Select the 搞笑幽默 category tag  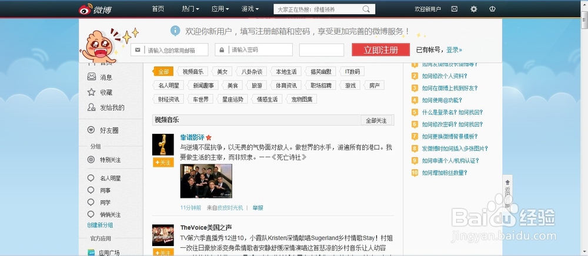(320, 72)
